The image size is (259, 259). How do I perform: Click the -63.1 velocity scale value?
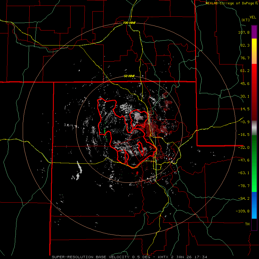(244, 173)
